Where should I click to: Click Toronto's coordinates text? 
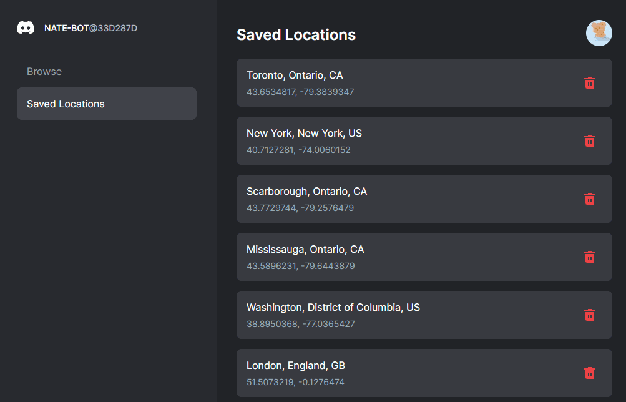coord(300,91)
